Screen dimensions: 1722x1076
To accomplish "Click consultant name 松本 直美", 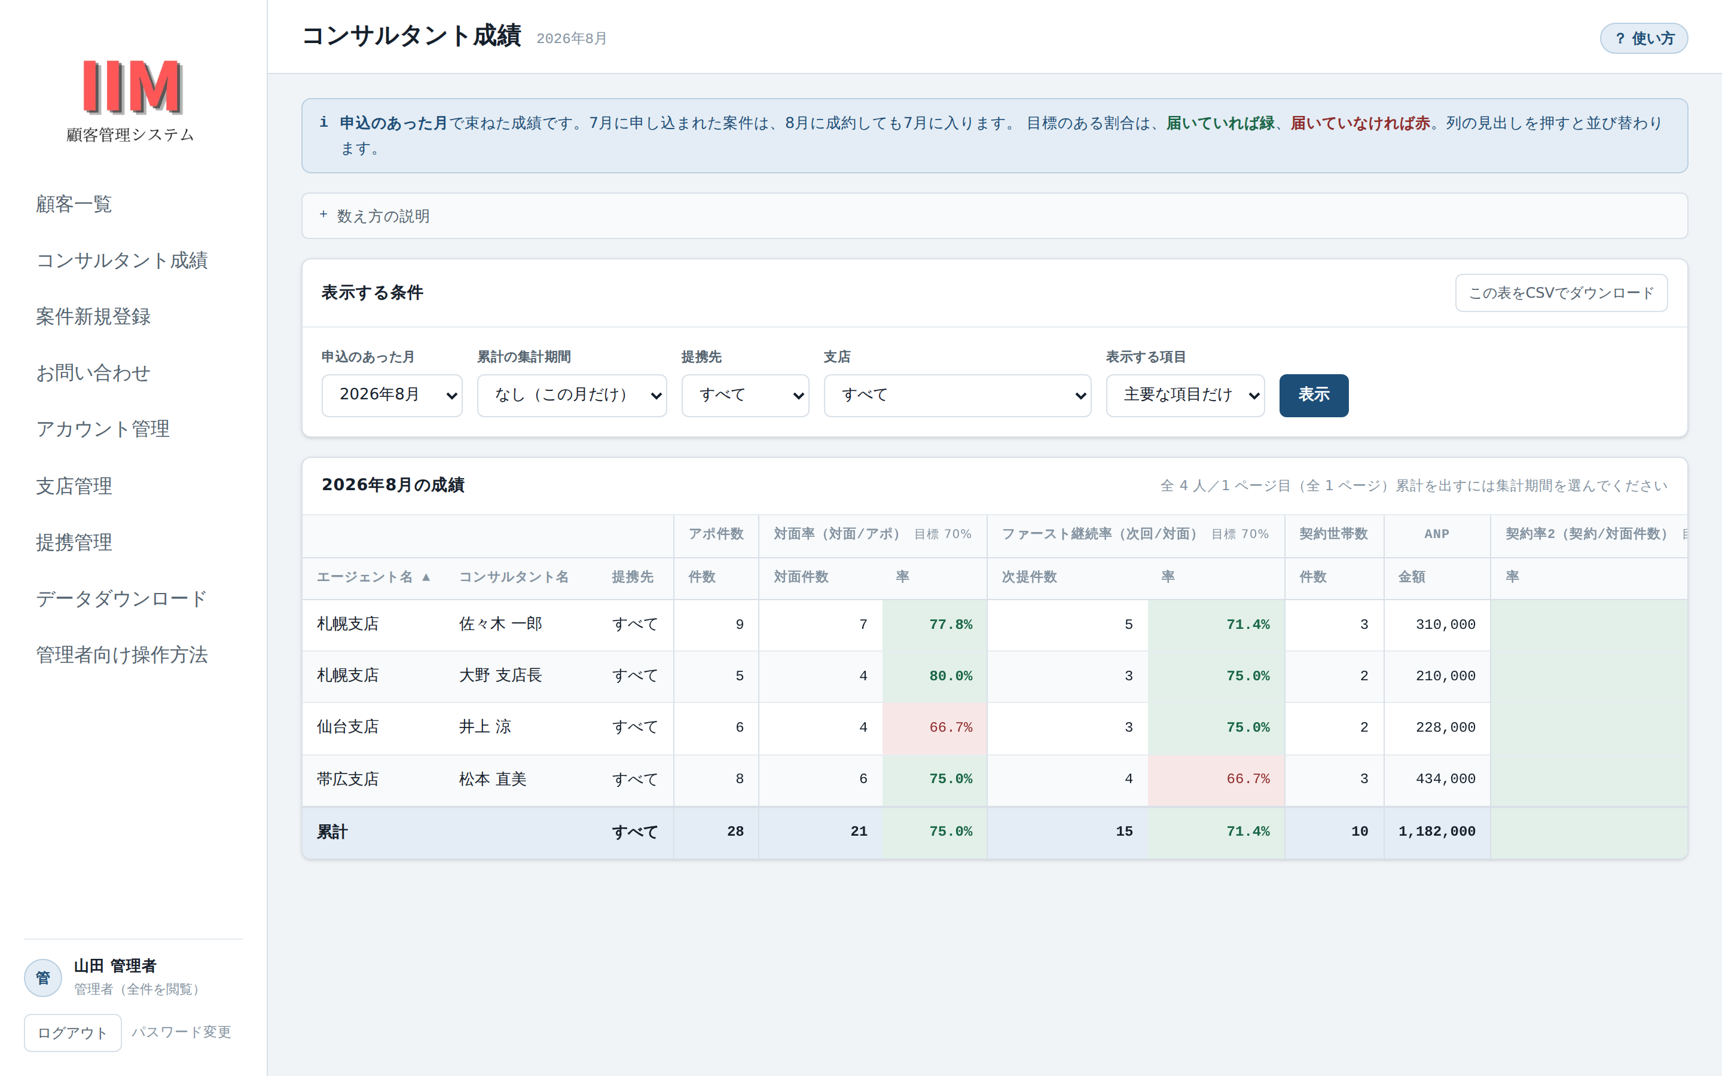I will click(x=493, y=778).
